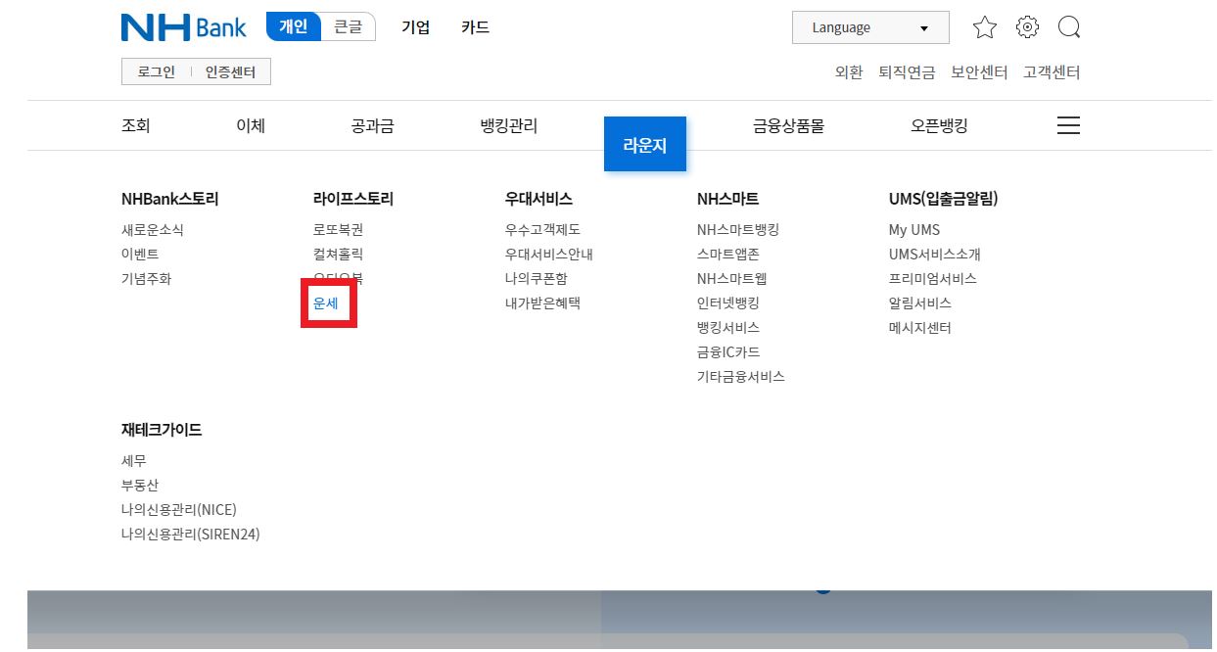Switch to 큰글 large-text mode
This screenshot has width=1217, height=652.
coord(348,27)
